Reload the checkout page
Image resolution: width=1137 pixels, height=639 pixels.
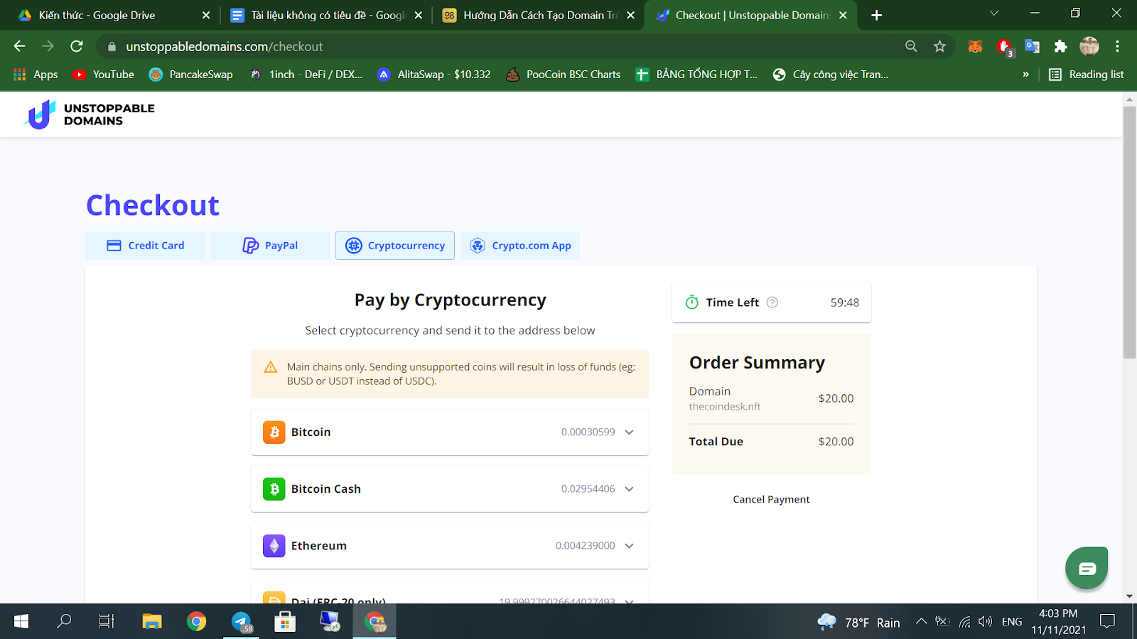[x=77, y=46]
